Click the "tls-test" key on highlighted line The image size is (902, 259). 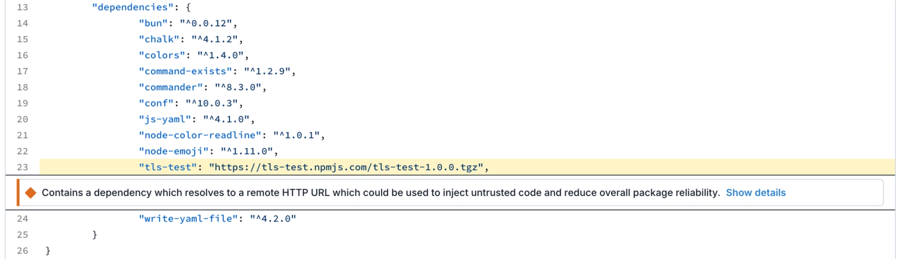point(168,167)
